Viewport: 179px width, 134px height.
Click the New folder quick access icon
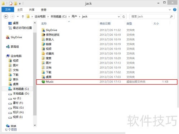[x=15, y=4]
